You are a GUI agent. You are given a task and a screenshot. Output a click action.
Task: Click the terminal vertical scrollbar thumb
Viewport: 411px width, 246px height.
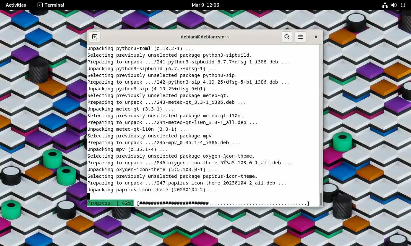(321, 199)
